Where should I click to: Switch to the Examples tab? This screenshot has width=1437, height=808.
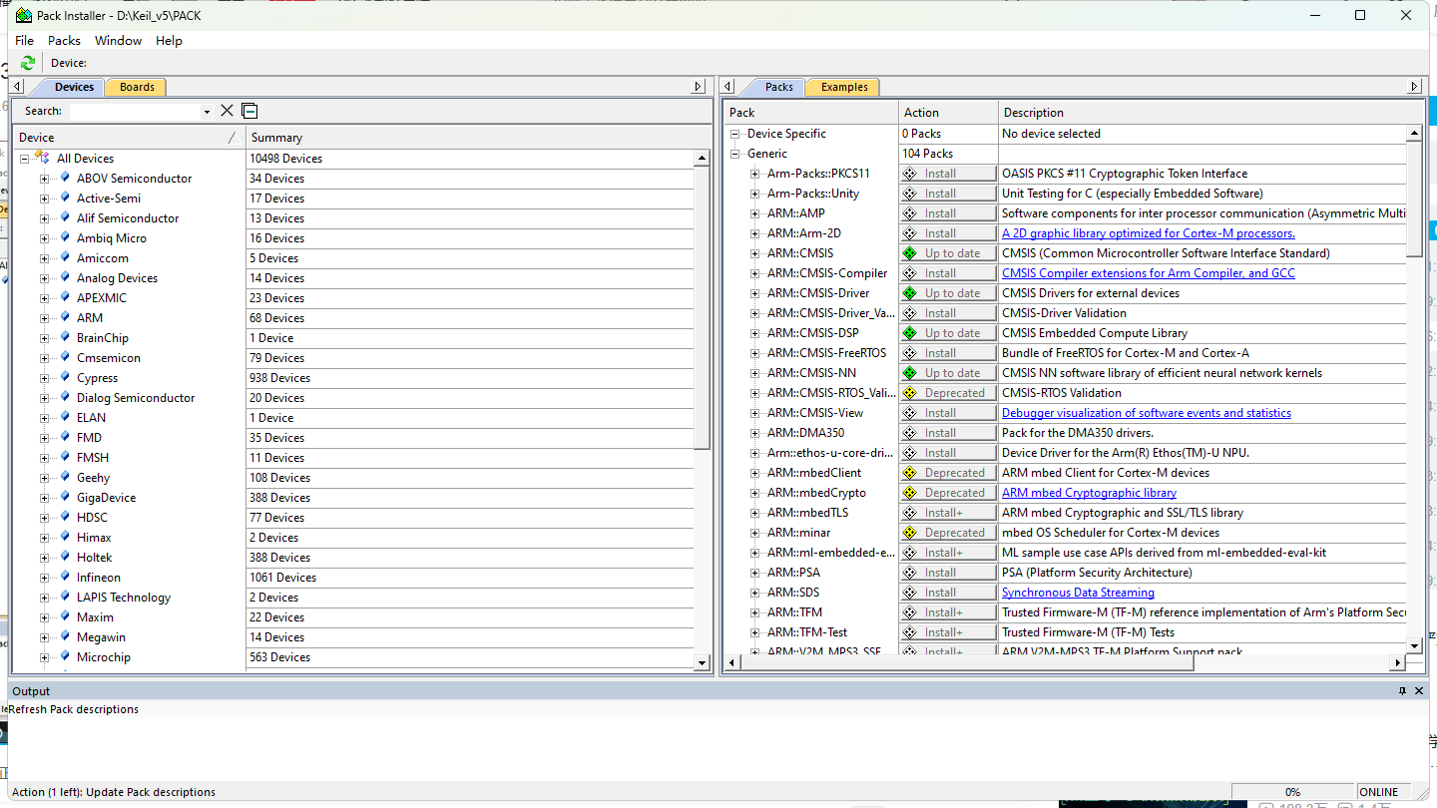[x=844, y=87]
